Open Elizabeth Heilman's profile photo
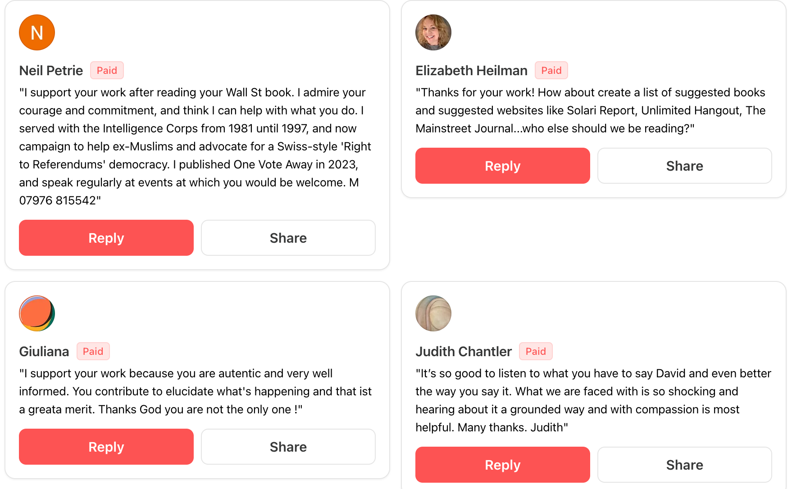 coord(433,32)
